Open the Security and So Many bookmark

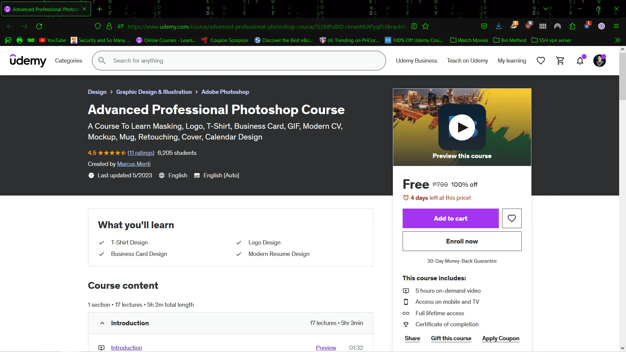click(100, 40)
